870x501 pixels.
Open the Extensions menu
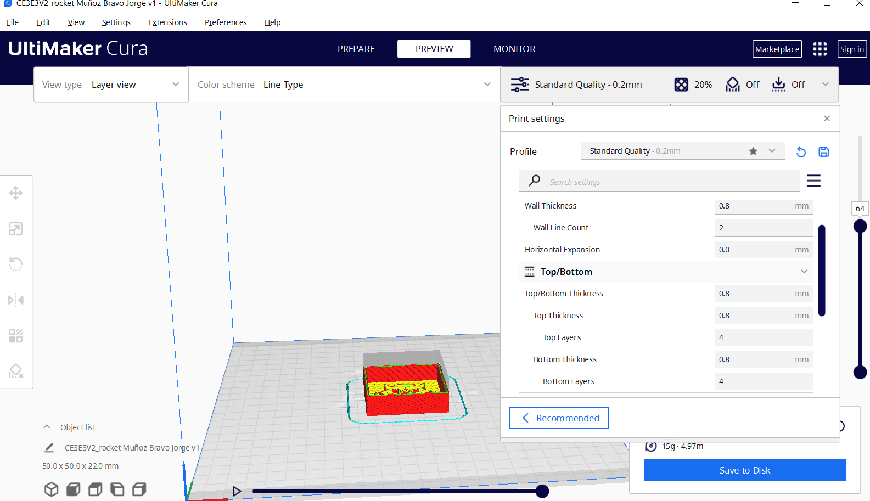click(x=168, y=22)
